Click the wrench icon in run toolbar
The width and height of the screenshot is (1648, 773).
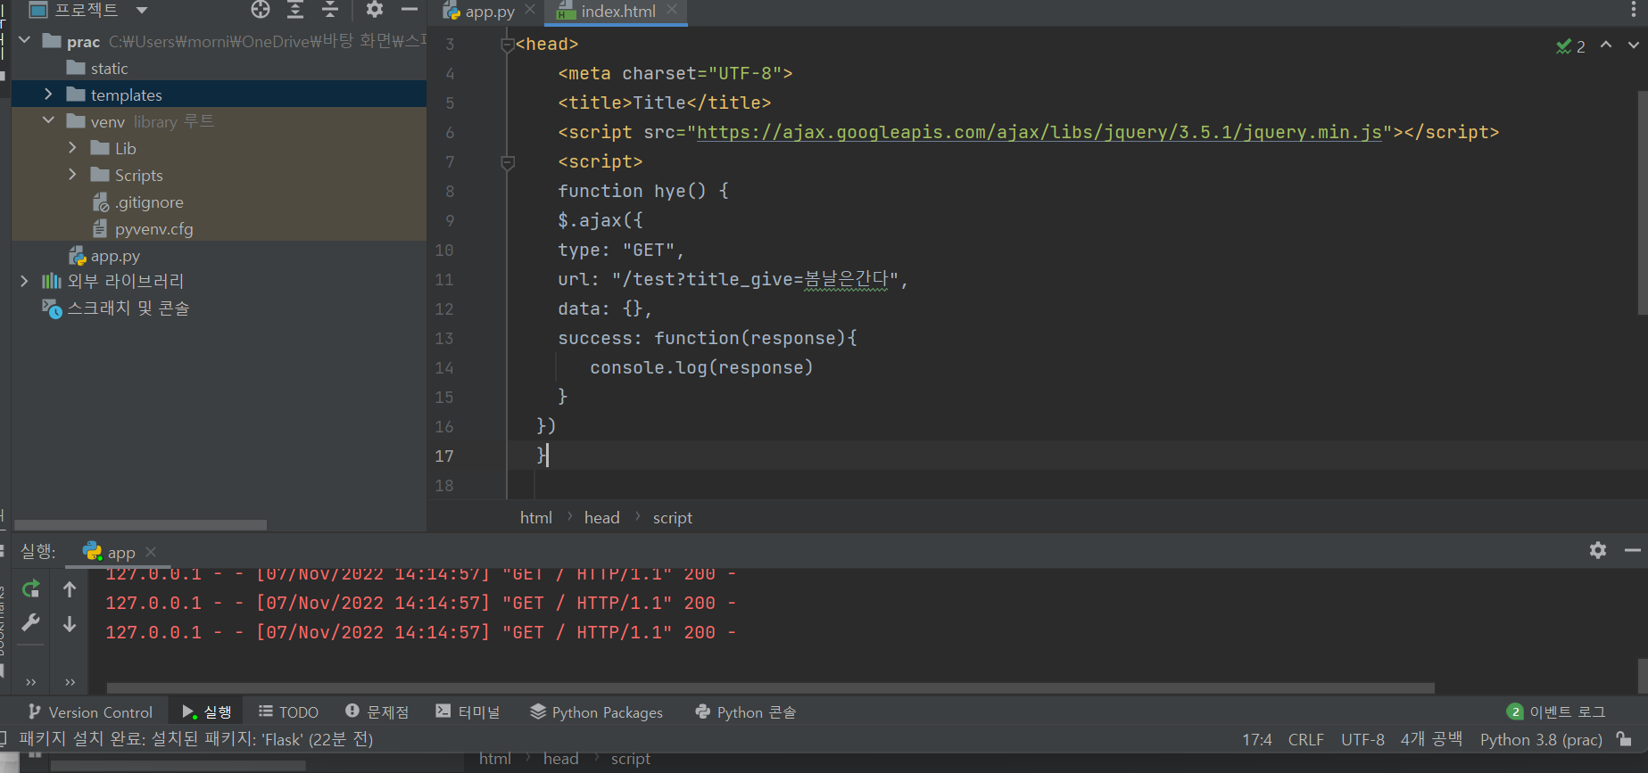tap(31, 623)
